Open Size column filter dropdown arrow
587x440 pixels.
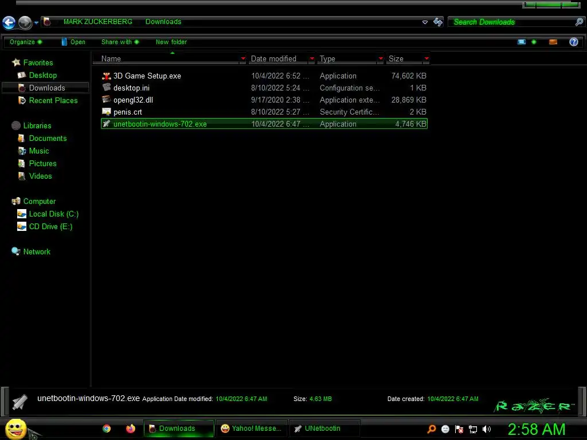[426, 59]
